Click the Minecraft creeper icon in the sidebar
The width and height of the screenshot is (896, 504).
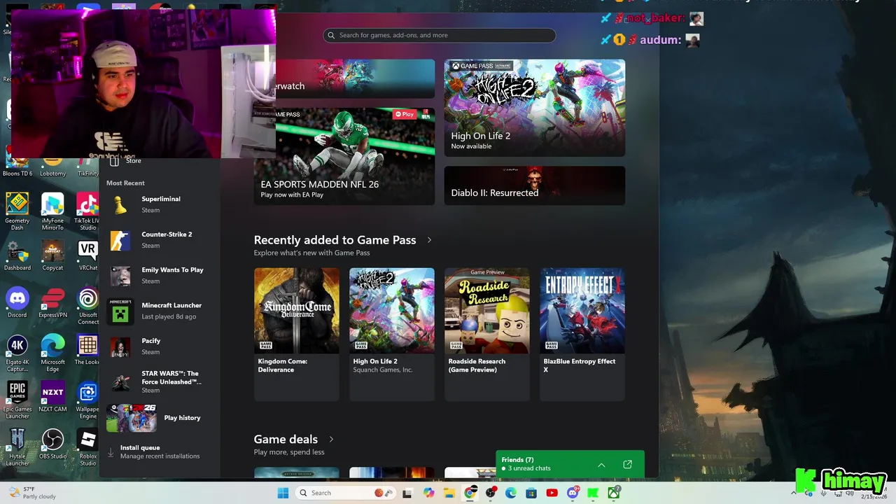[120, 311]
